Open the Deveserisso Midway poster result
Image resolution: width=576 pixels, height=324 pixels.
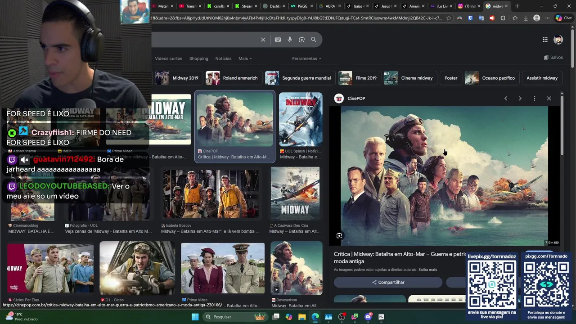click(x=297, y=268)
